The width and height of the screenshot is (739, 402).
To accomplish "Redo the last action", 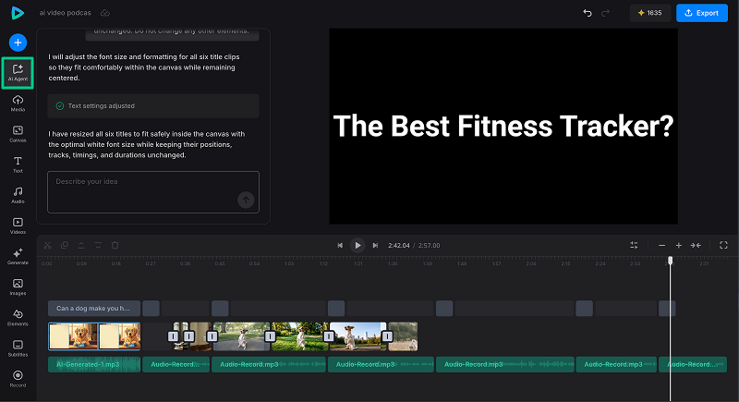I will point(605,13).
